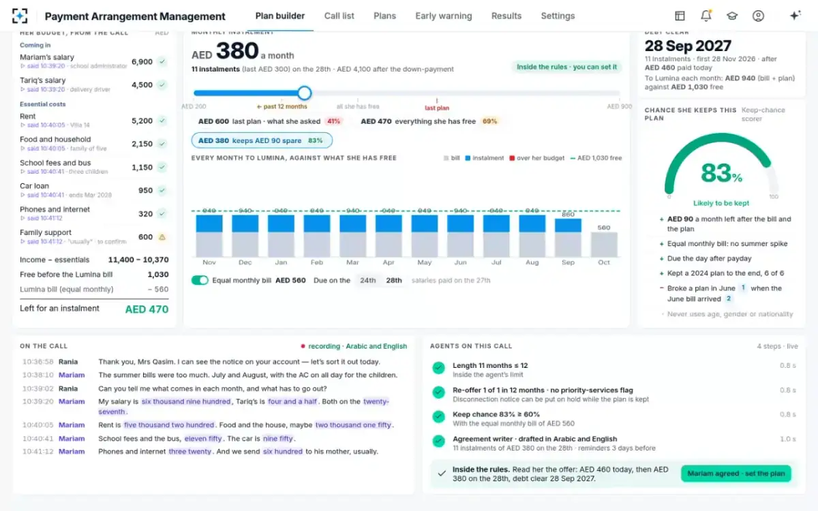Click the highlighted phrase five thousand two hundred
The height and width of the screenshot is (511, 818).
pyautogui.click(x=169, y=424)
